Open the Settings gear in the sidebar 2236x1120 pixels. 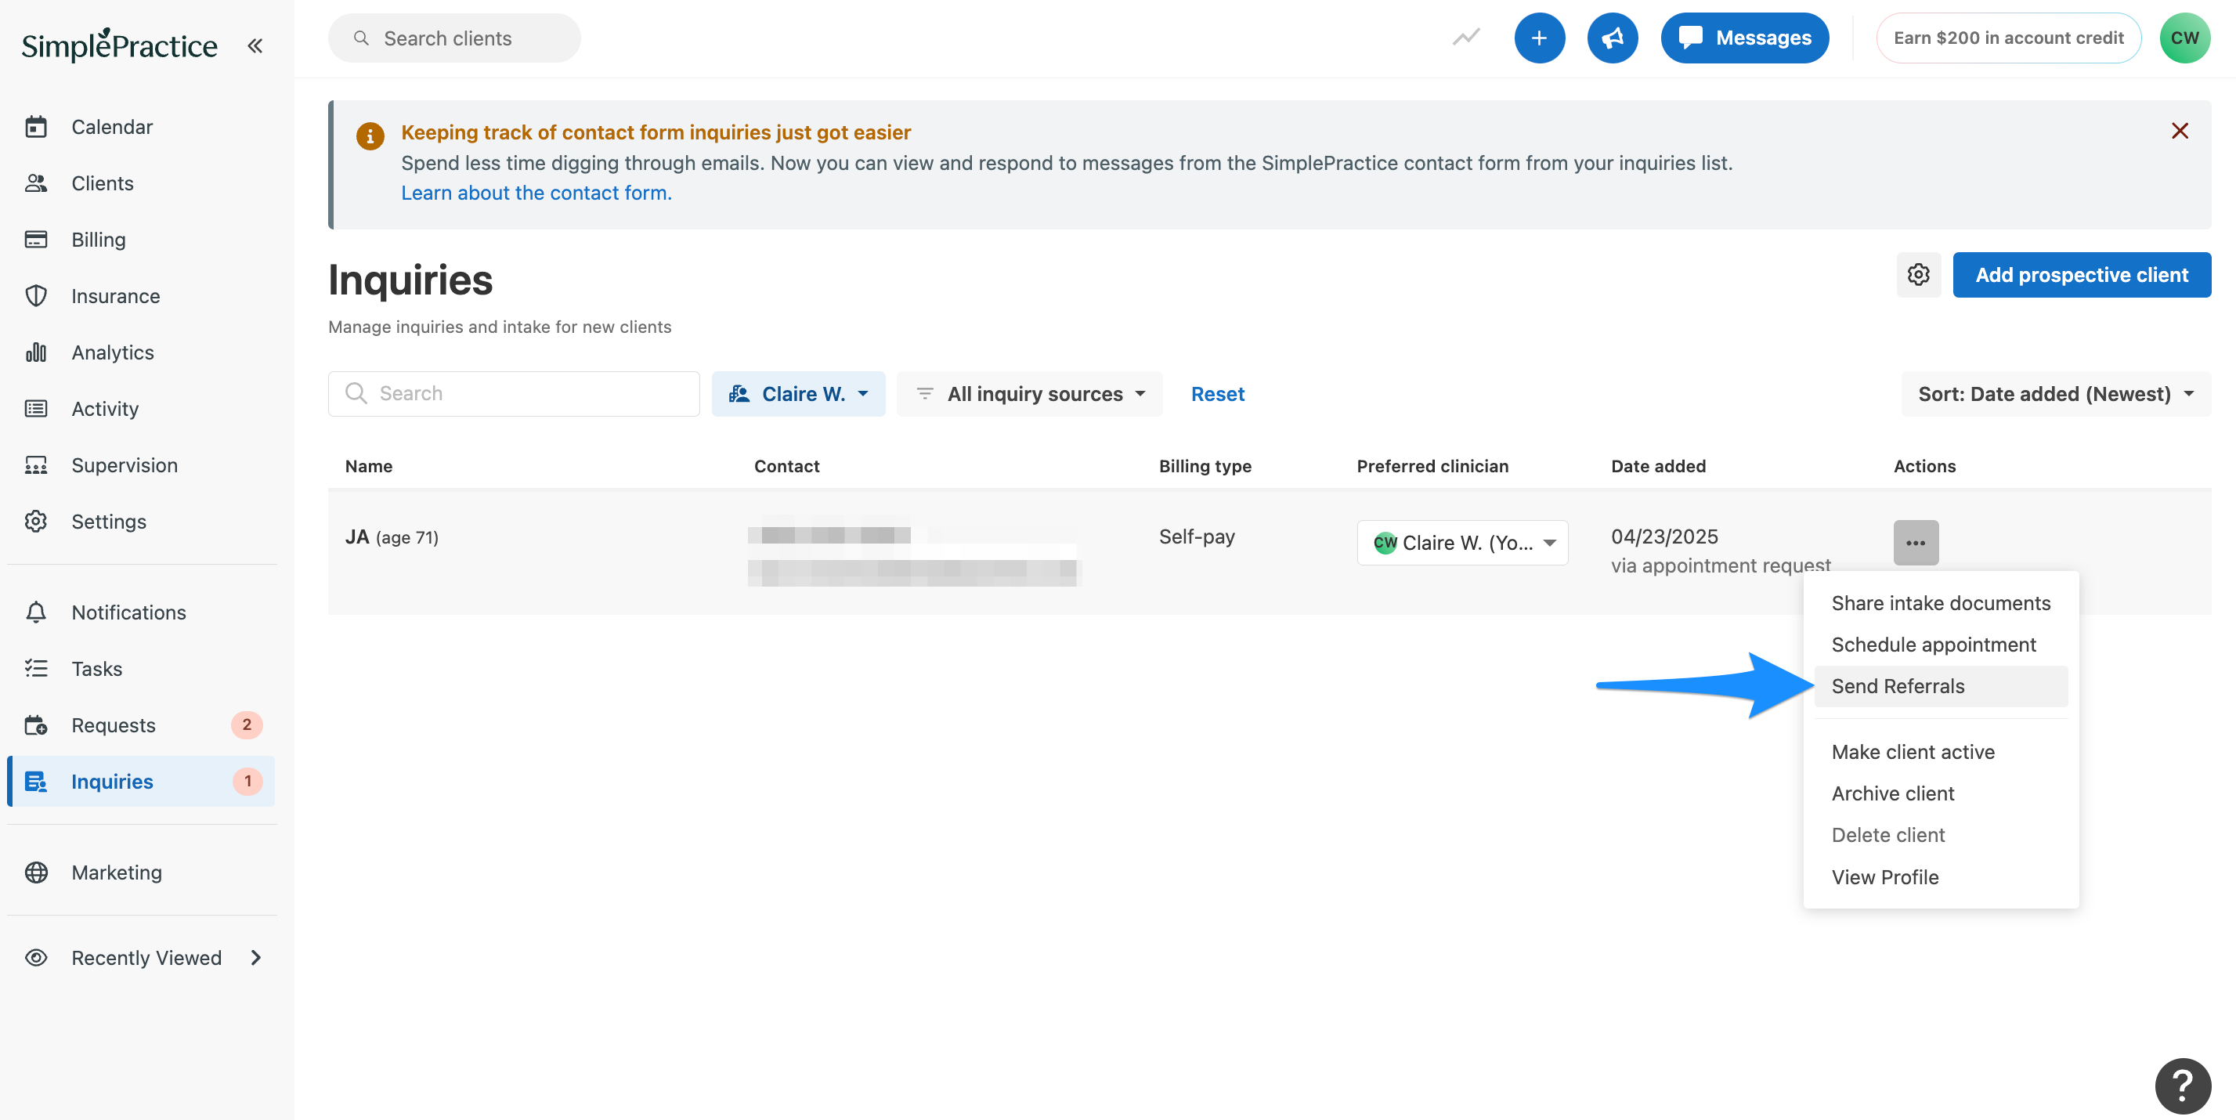click(35, 522)
